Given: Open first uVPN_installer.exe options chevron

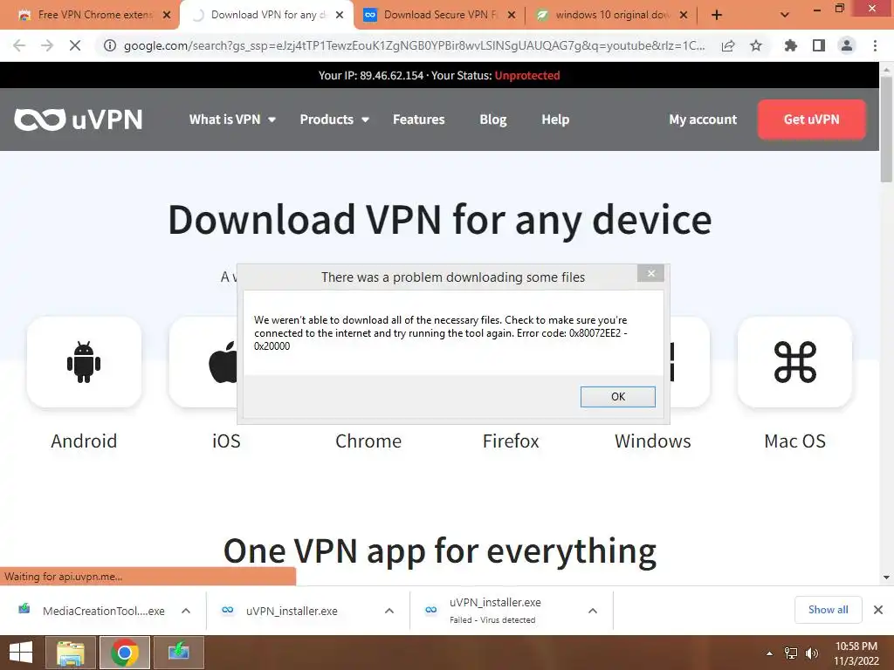Looking at the screenshot, I should (389, 611).
